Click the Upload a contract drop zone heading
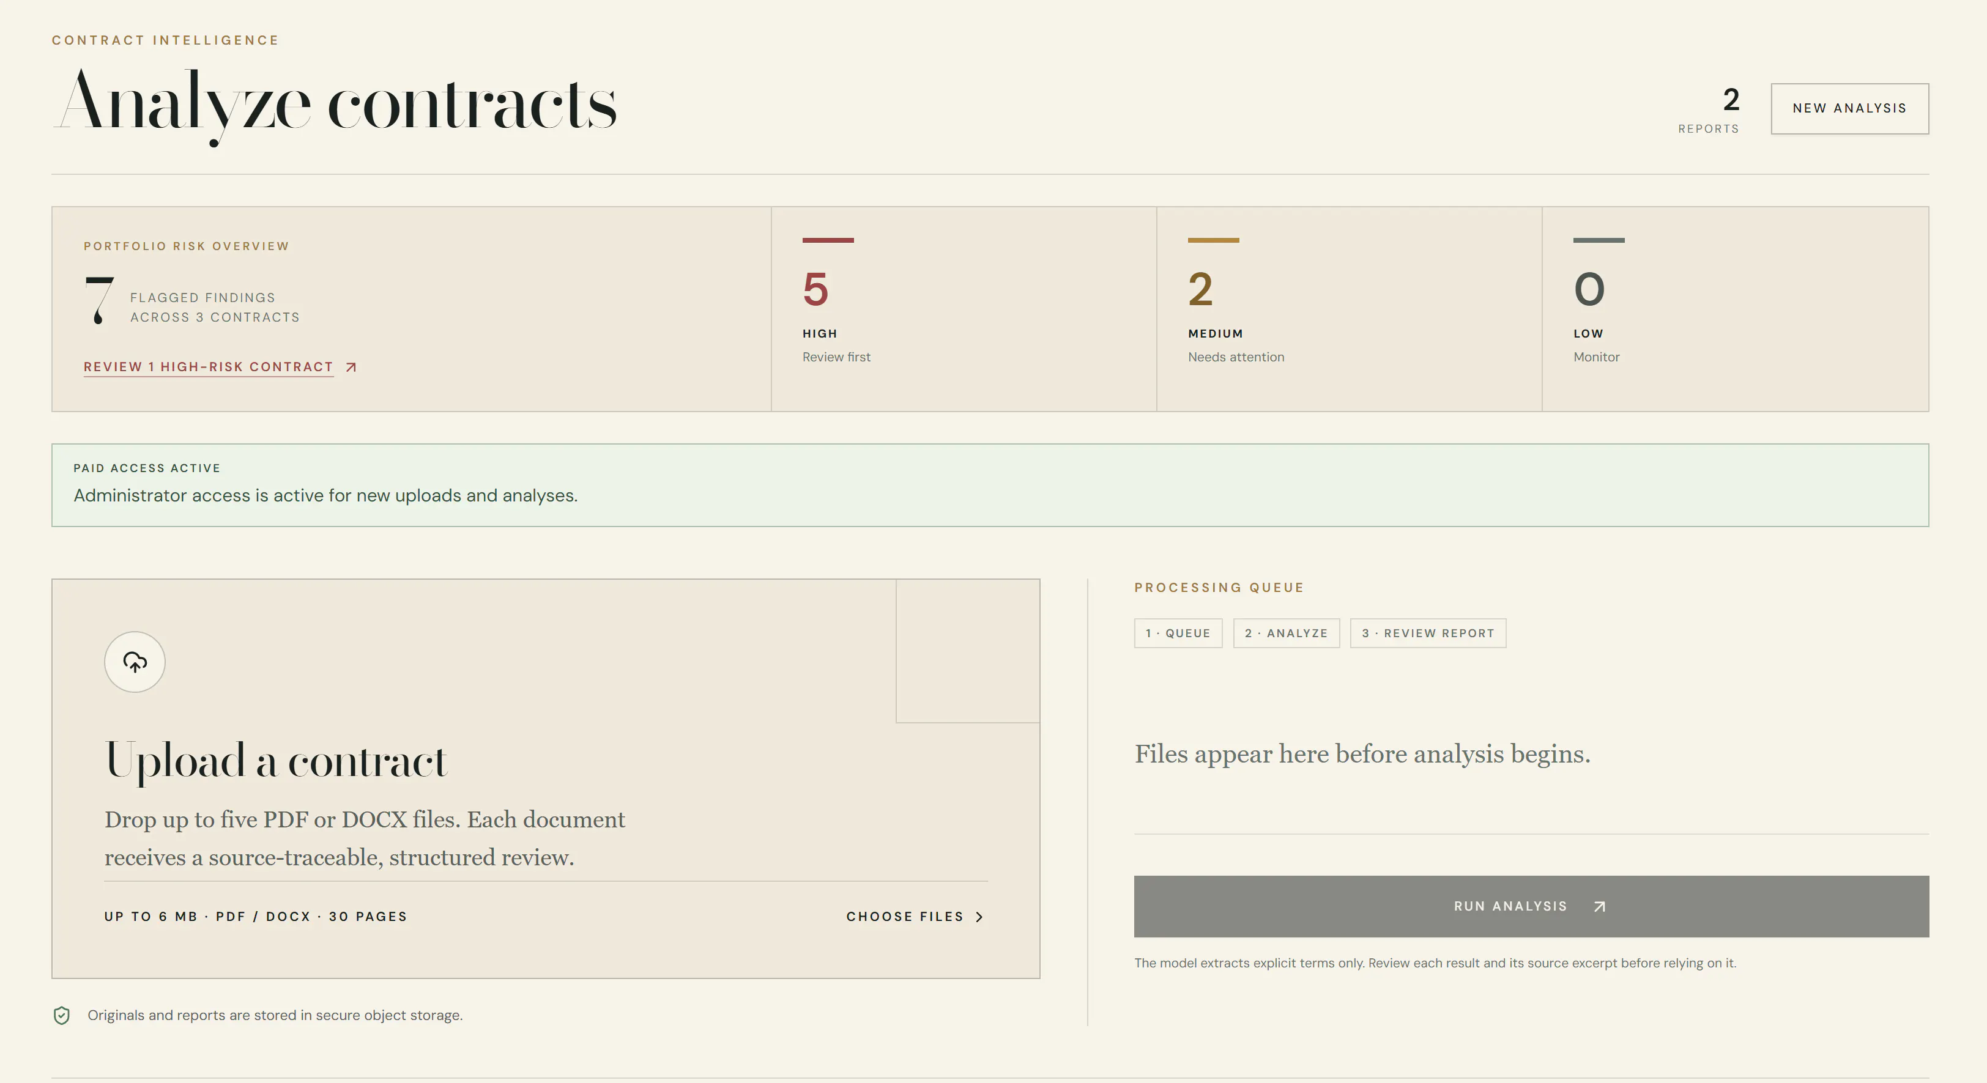 (275, 761)
